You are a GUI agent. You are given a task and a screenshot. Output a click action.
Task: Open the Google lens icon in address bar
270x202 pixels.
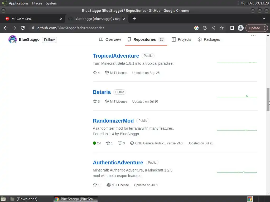pos(196,28)
